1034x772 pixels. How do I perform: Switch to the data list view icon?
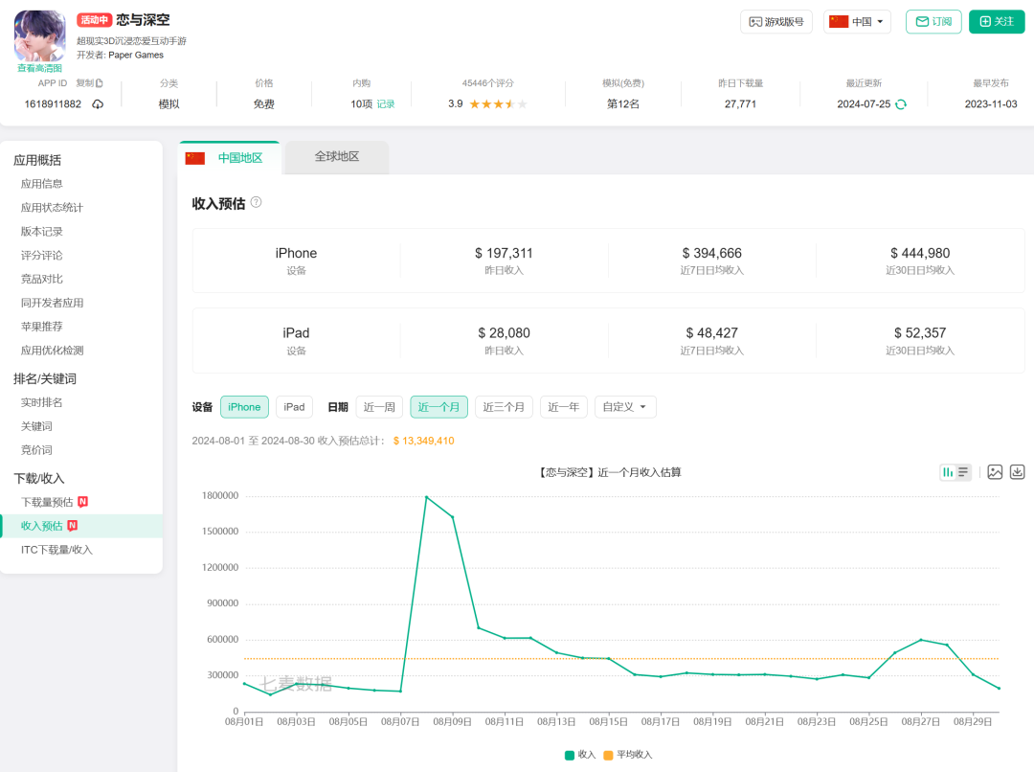point(962,471)
